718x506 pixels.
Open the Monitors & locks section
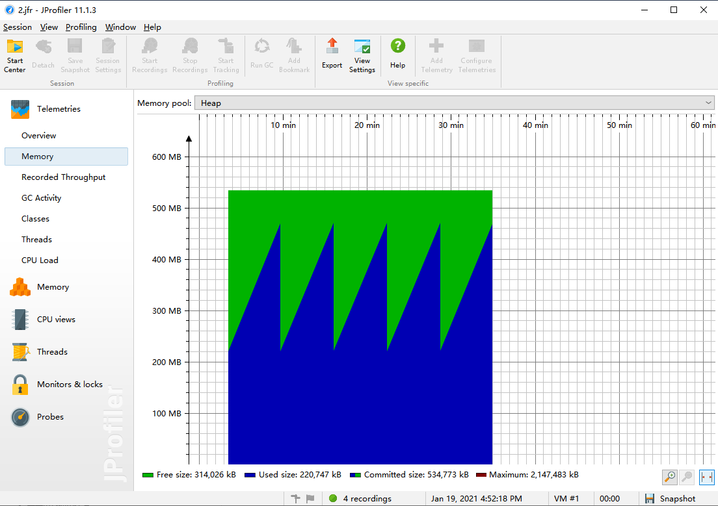point(70,385)
